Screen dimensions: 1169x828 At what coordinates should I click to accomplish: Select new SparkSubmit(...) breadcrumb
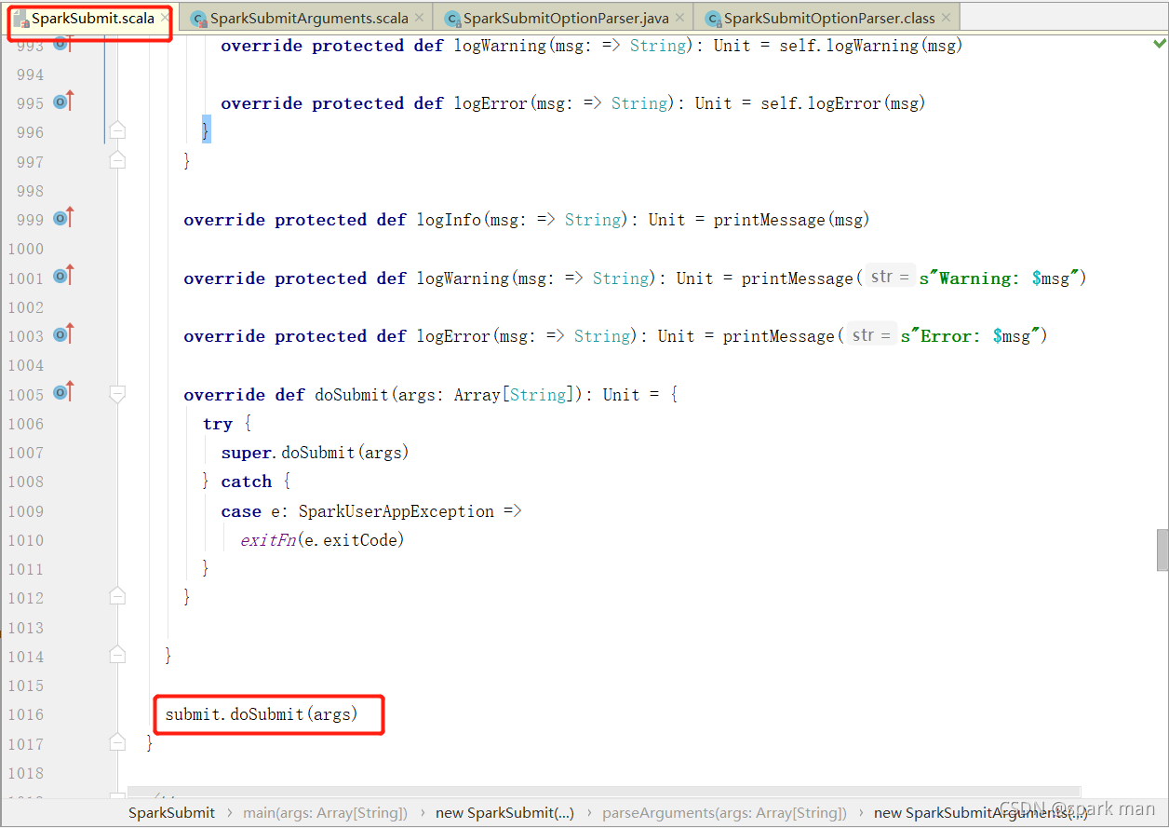504,813
